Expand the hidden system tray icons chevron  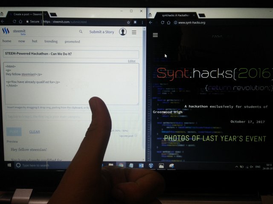[236, 167]
